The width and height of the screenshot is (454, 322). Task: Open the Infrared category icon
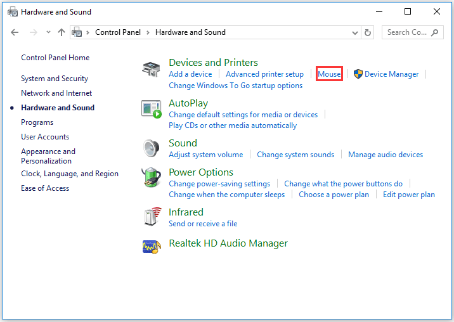click(152, 217)
